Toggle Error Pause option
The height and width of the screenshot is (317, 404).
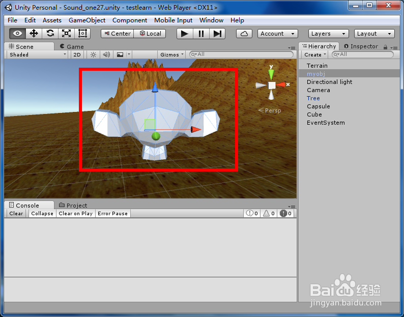pyautogui.click(x=112, y=213)
